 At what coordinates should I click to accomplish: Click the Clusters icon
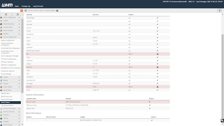click(x=1, y=84)
